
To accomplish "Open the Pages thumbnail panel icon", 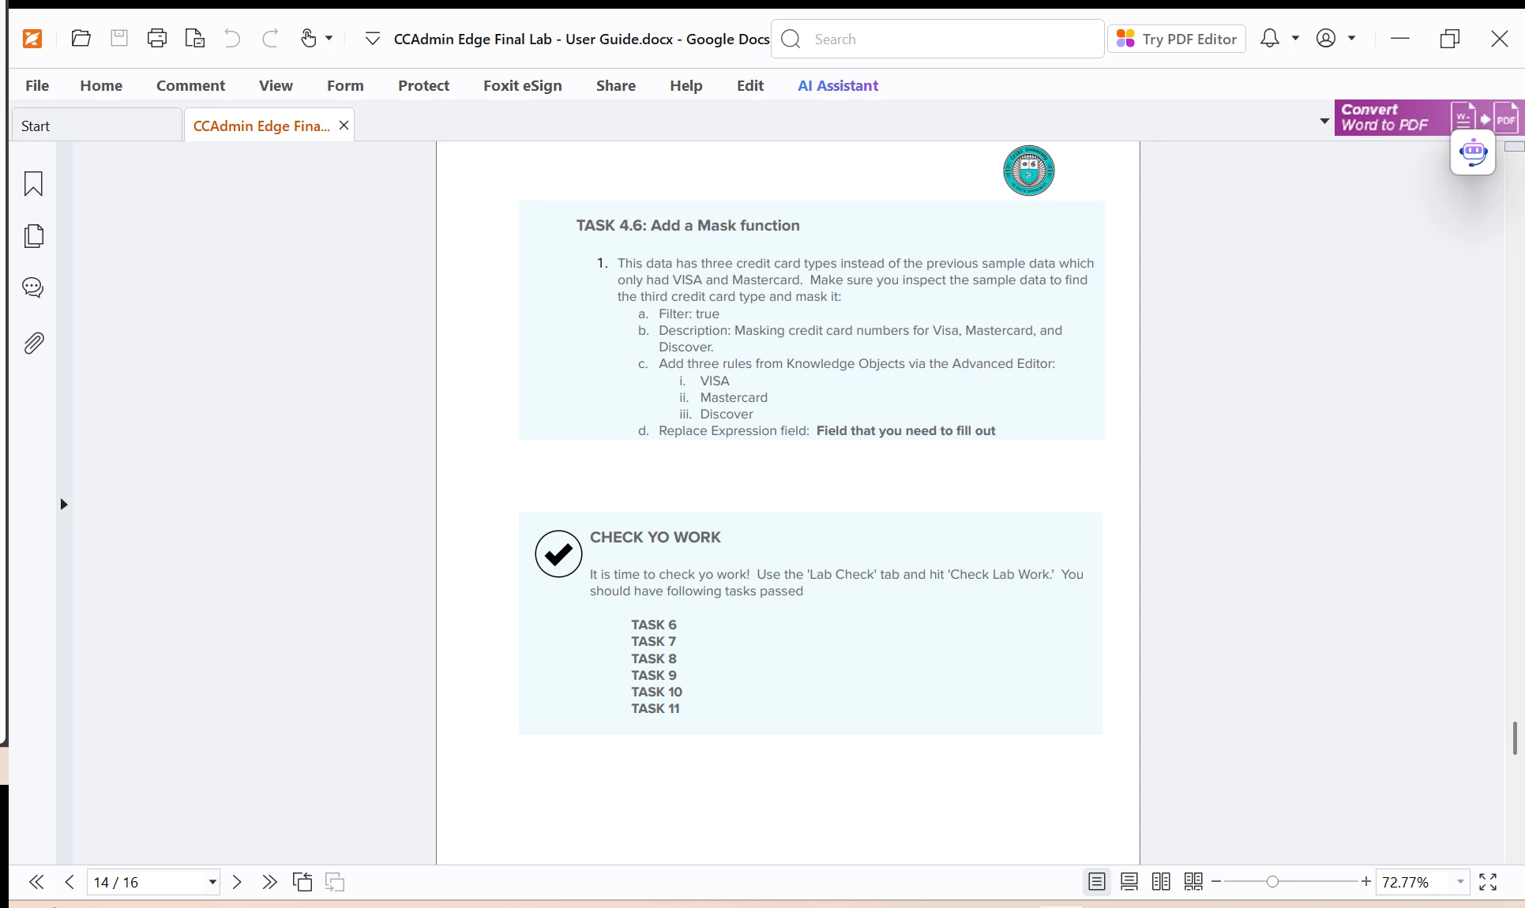I will click(x=33, y=236).
